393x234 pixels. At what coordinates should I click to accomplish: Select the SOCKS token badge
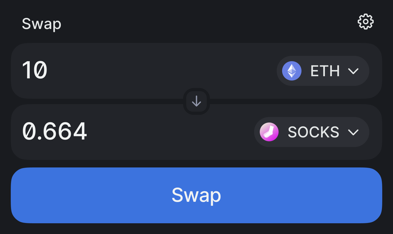[x=311, y=132]
